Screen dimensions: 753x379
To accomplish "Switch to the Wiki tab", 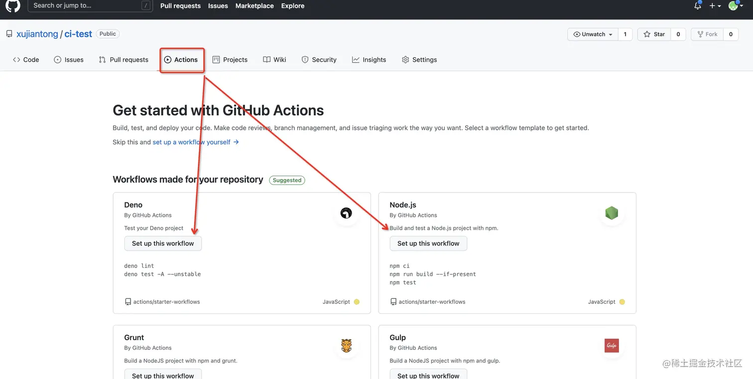I will (274, 60).
